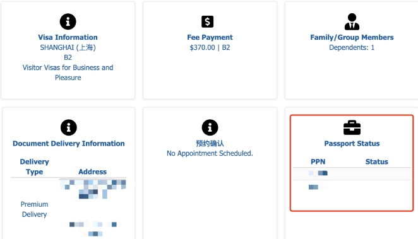
Task: Click the Premium Delivery type cell
Action: point(34,209)
